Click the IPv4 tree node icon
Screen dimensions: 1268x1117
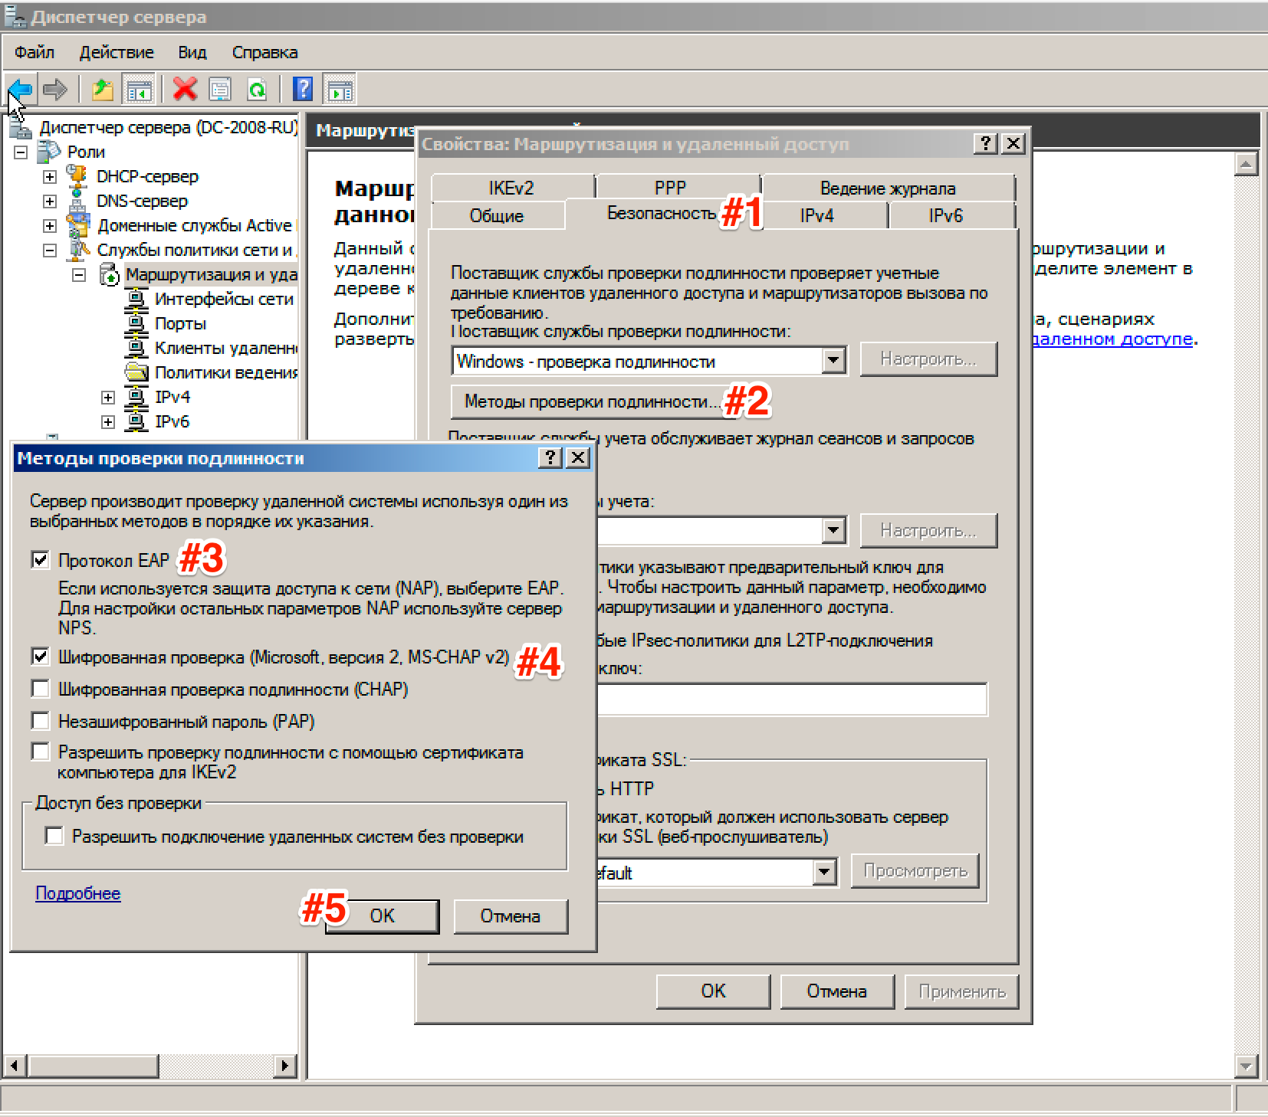point(136,397)
